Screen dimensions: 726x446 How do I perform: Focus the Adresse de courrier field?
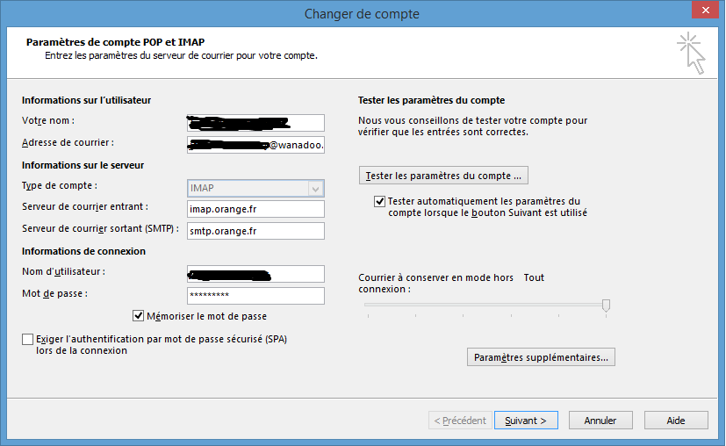click(255, 145)
